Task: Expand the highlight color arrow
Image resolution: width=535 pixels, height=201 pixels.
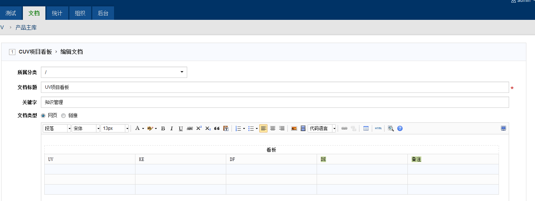Action: [156, 128]
